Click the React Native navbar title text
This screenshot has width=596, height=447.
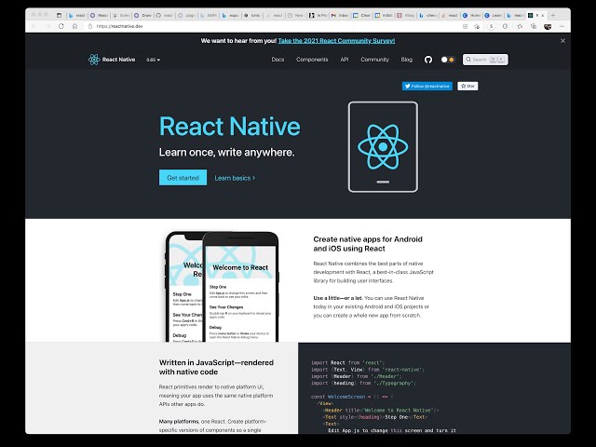coord(118,60)
